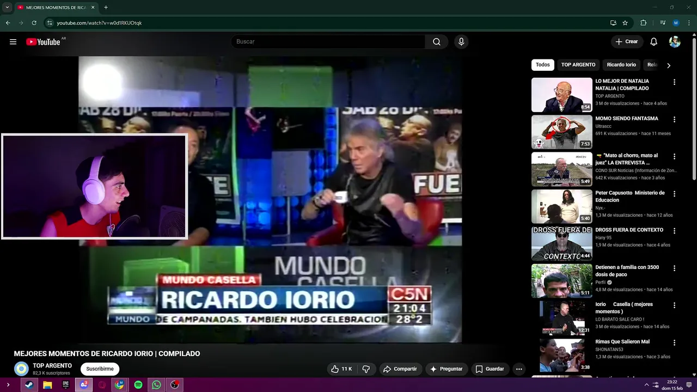697x392 pixels.
Task: Install app icon in the address bar
Action: [x=613, y=23]
